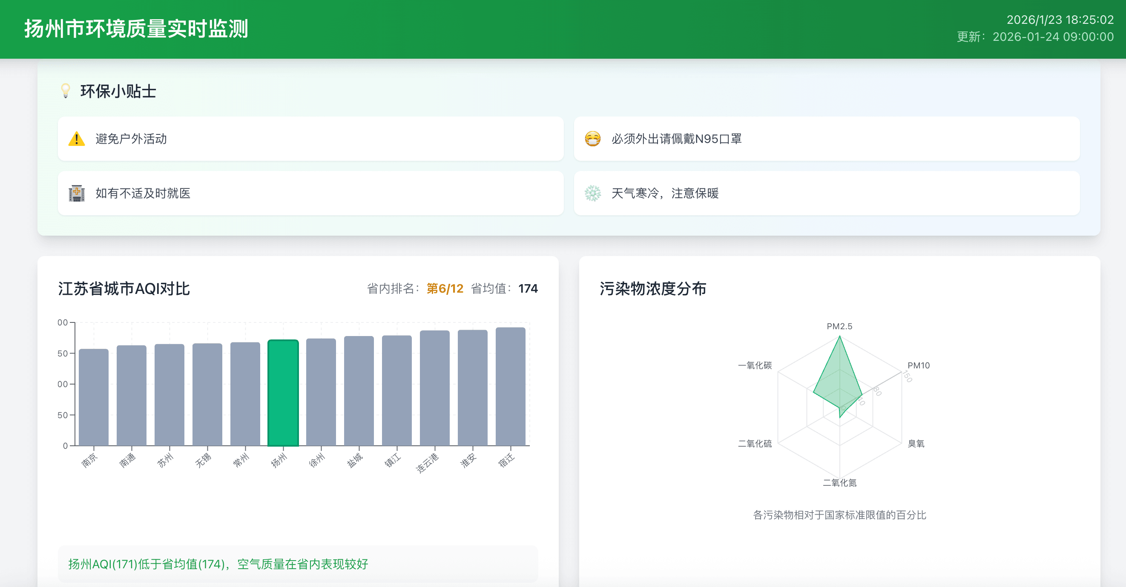The height and width of the screenshot is (587, 1126).
Task: Click the snowflake icon beside 天气寒冷 tip
Action: 593,194
